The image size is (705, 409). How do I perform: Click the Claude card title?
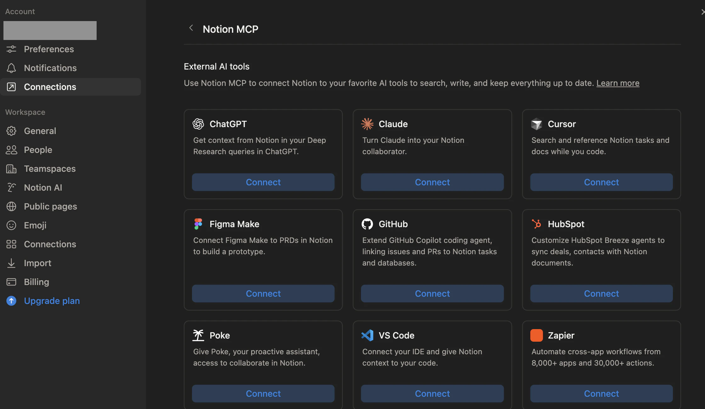393,124
